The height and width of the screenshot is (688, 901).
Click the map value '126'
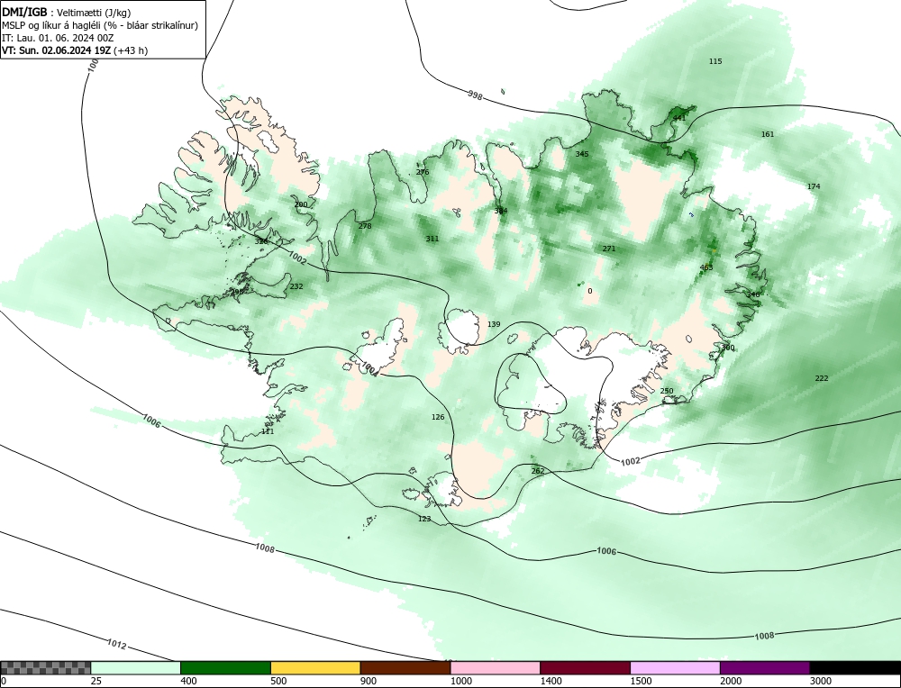438,418
